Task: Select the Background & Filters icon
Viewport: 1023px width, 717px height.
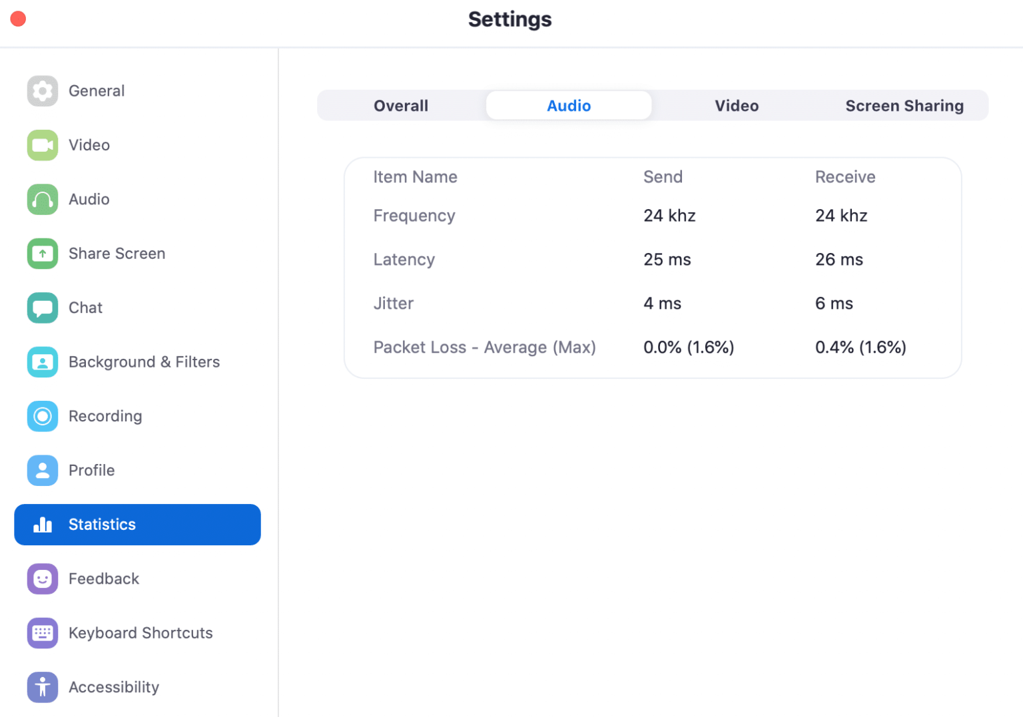Action: click(x=42, y=361)
